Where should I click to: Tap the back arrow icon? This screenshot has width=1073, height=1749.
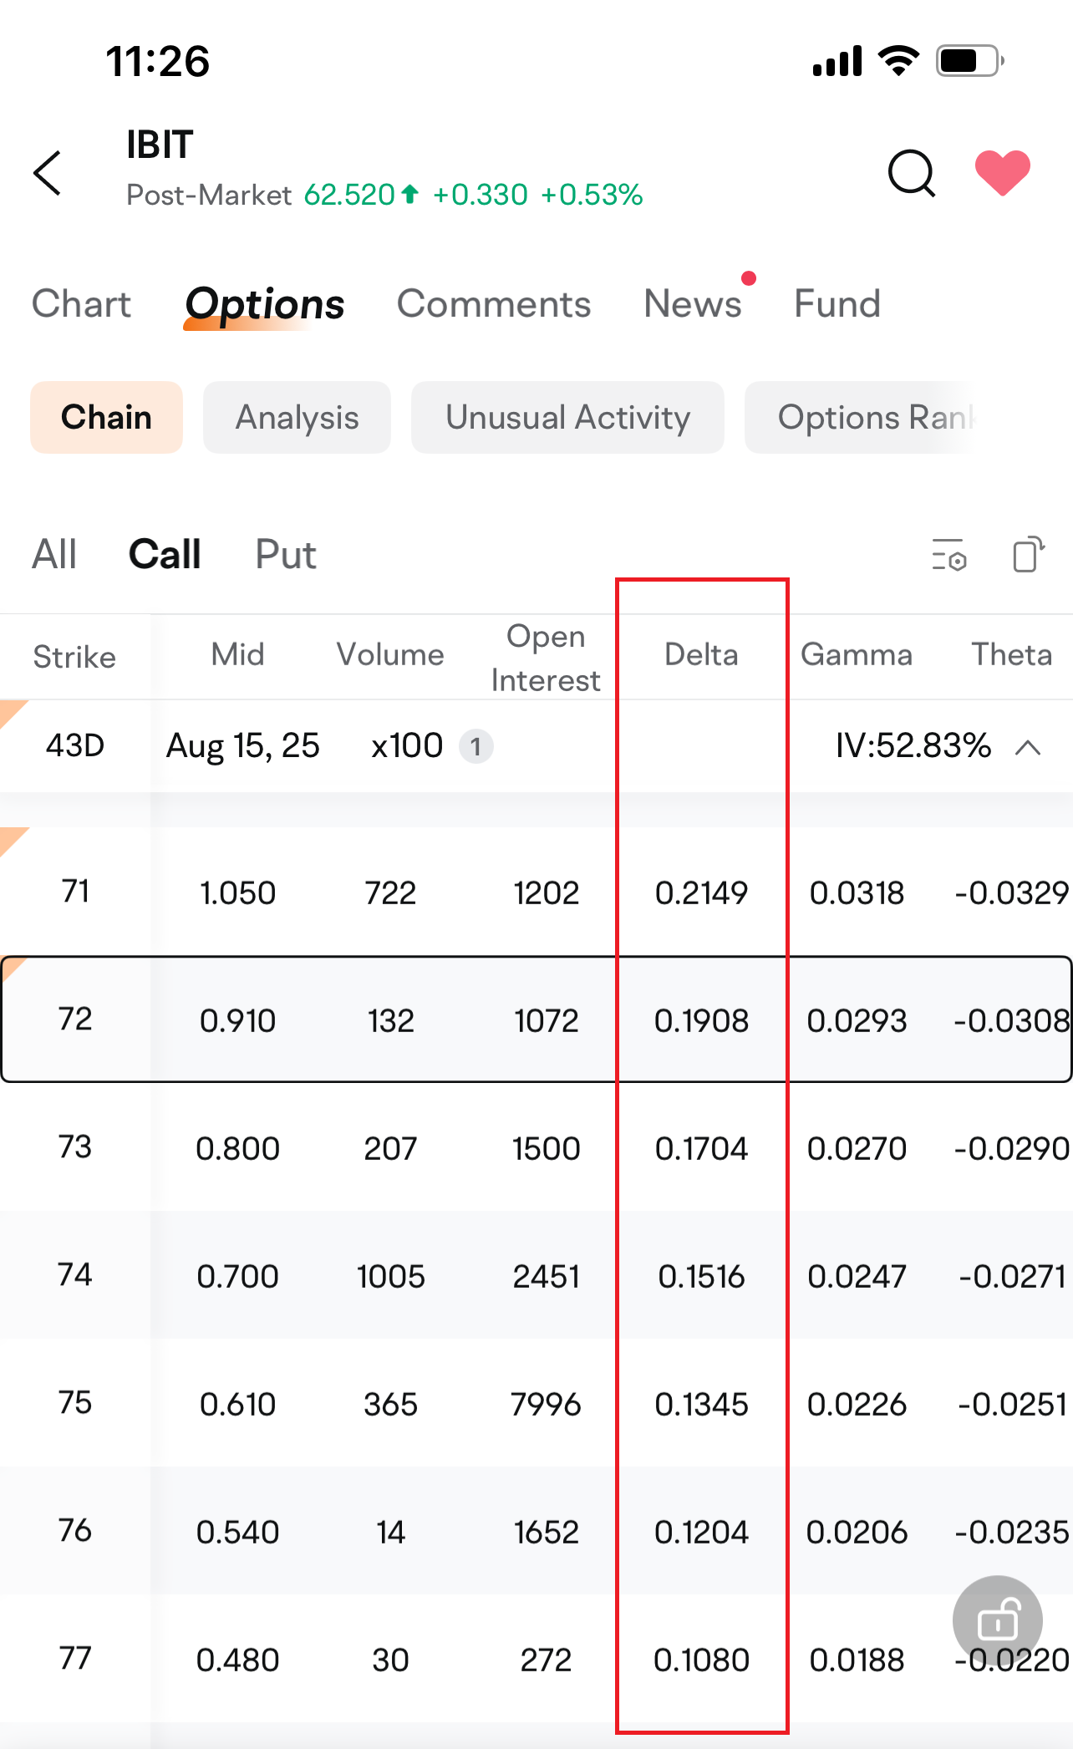tap(48, 173)
